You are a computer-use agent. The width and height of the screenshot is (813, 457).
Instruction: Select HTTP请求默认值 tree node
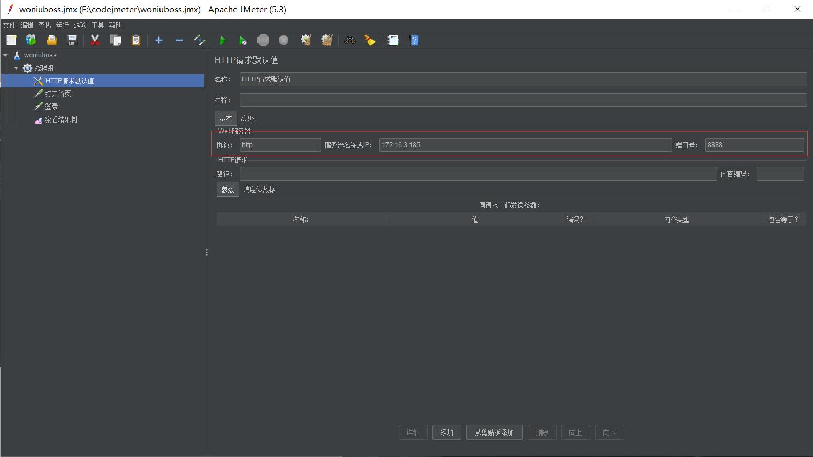tap(70, 81)
